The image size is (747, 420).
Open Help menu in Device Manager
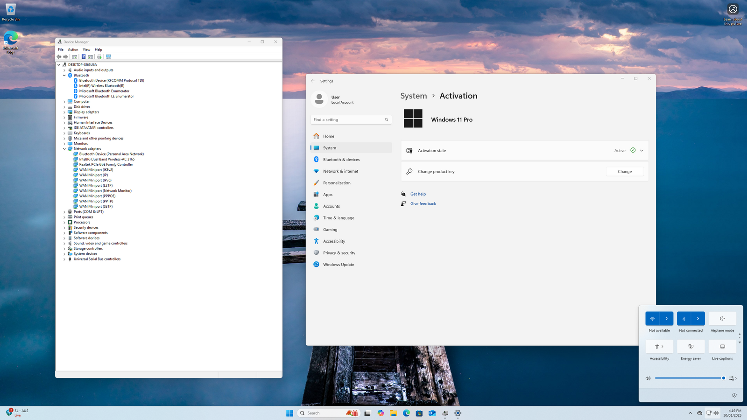pyautogui.click(x=99, y=49)
